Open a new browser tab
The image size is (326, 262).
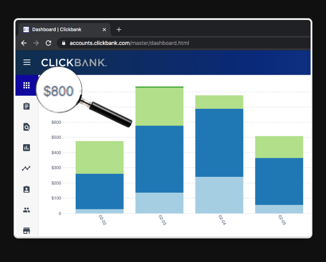click(x=119, y=29)
